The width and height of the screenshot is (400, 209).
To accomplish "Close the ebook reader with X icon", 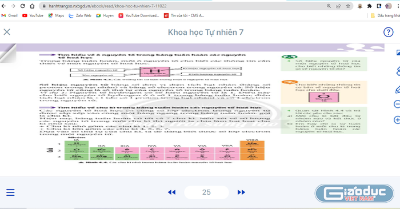I will point(7,32).
